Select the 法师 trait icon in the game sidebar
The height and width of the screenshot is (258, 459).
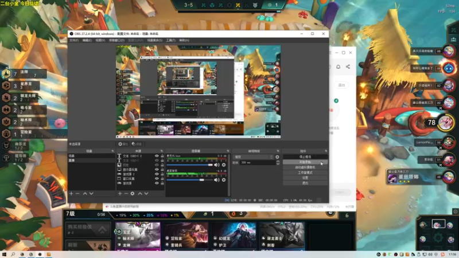(6, 73)
